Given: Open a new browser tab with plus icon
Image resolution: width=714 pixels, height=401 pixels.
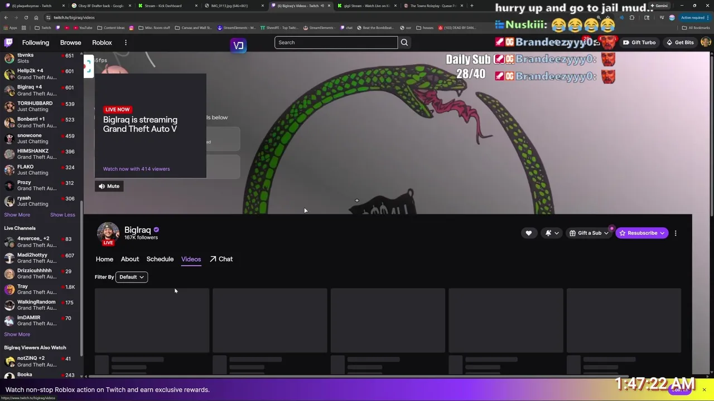Looking at the screenshot, I should 472,6.
